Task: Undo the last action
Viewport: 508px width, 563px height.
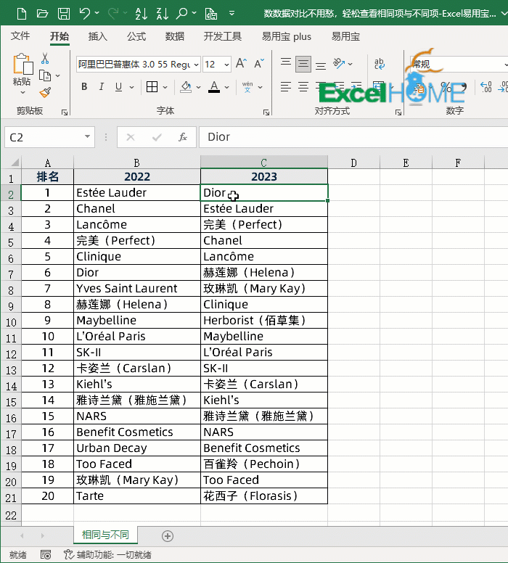Action: [85, 14]
